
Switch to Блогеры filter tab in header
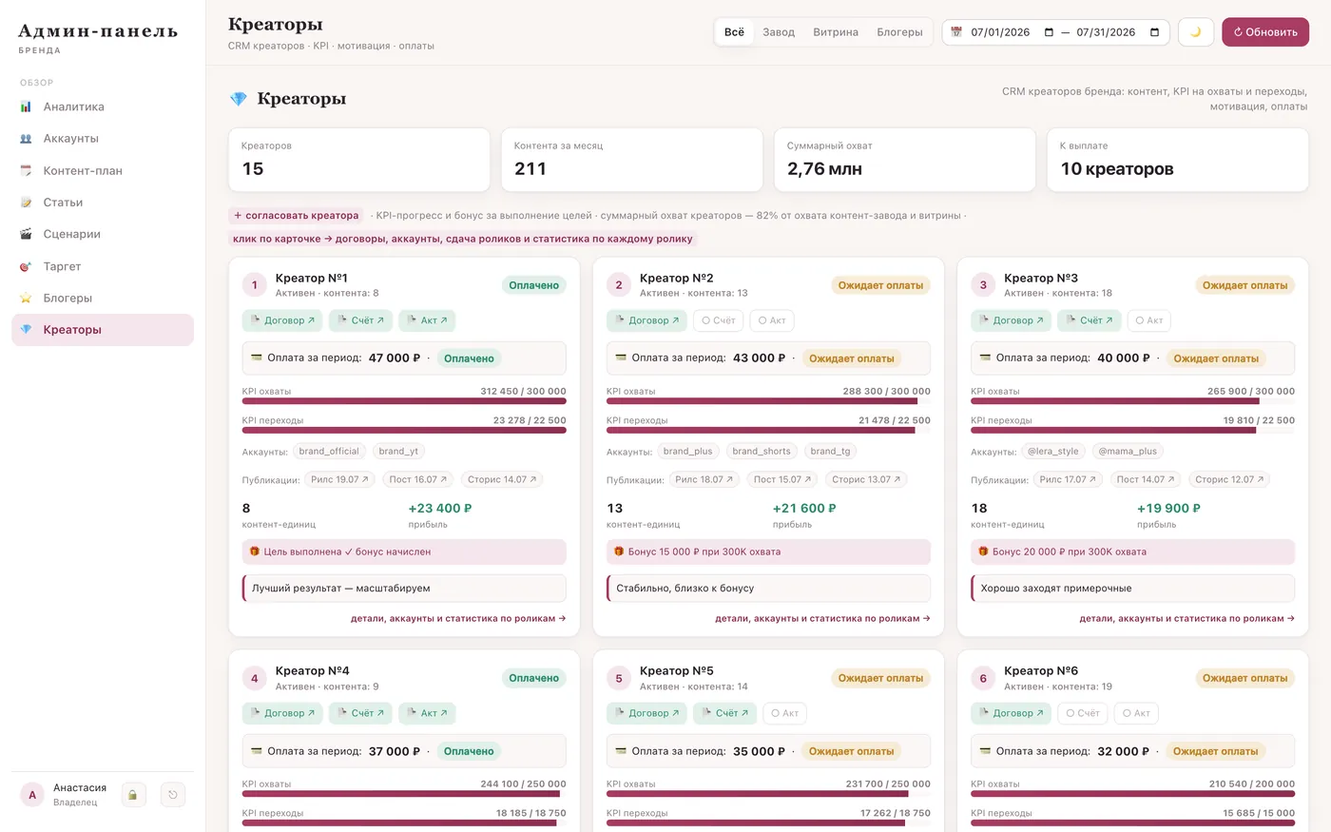[x=899, y=32]
